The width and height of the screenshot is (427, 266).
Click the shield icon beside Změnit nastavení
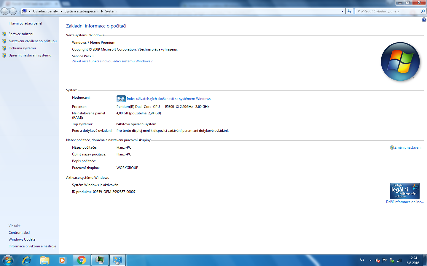(x=392, y=147)
